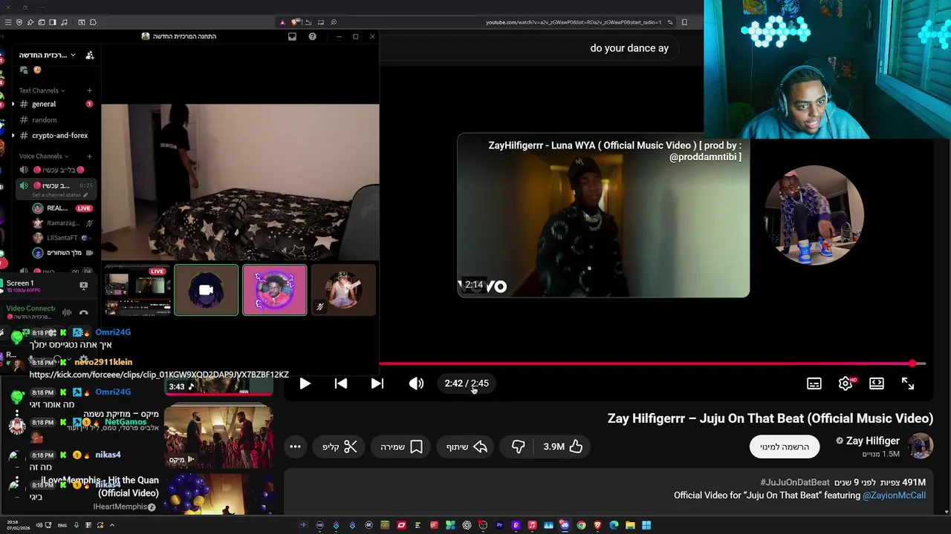The image size is (951, 534).
Task: Select participant tile with camera icon
Action: 206,290
